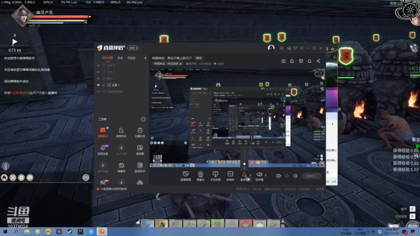Click the 直播中 streaming status button
Image resolution: width=420 pixels, height=236 pixels.
[x=311, y=176]
